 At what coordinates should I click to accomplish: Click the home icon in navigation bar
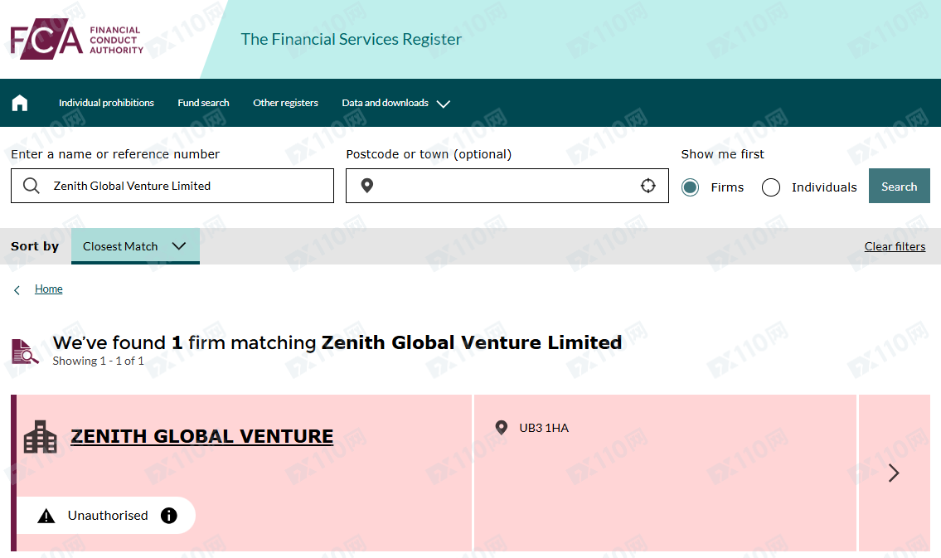[20, 103]
